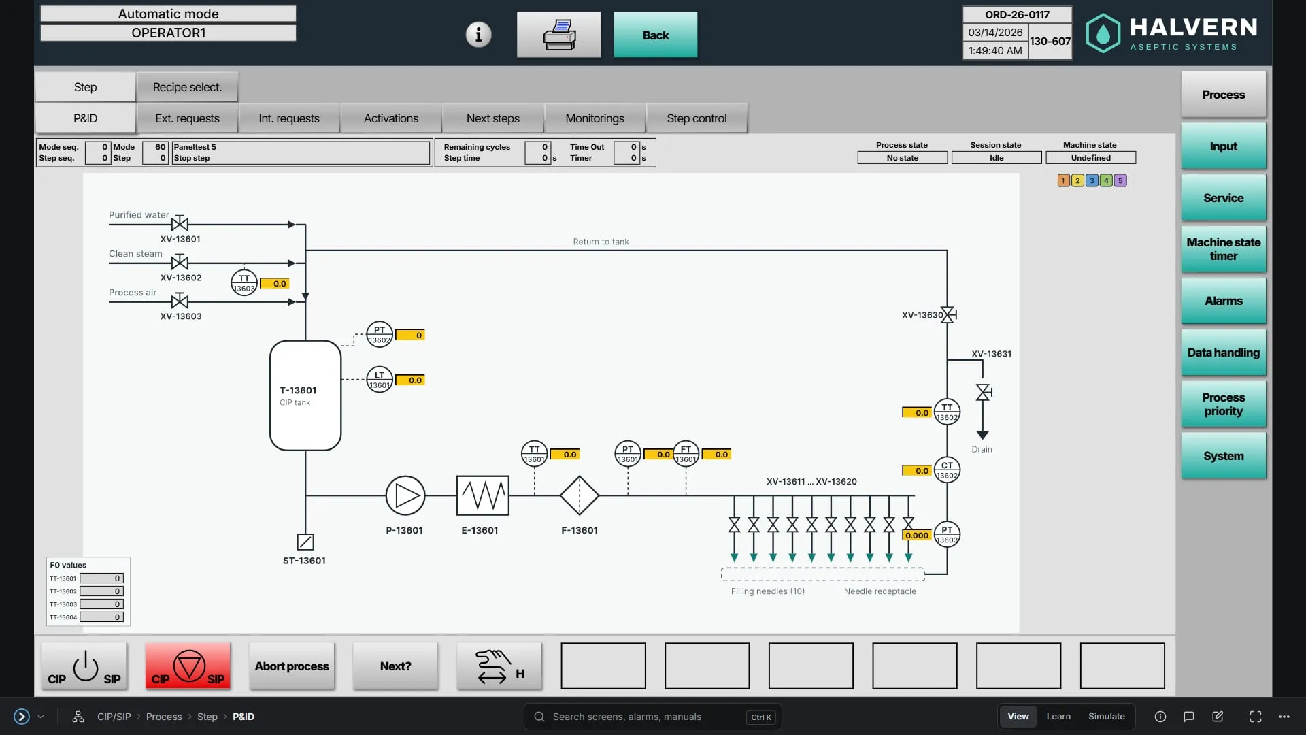Click valve XV-13630 on return line
Screen dimensions: 1306x735
pos(948,314)
